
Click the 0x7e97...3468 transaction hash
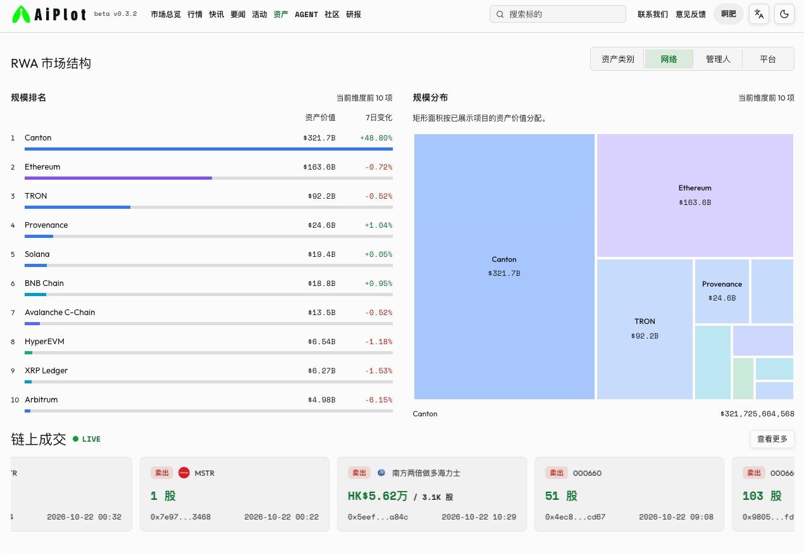[x=180, y=517]
